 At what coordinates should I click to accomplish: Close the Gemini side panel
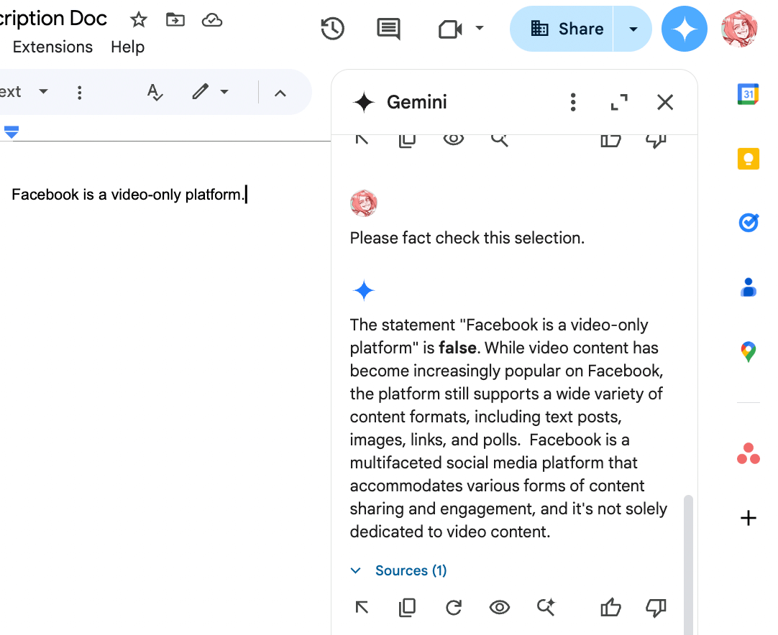tap(665, 102)
